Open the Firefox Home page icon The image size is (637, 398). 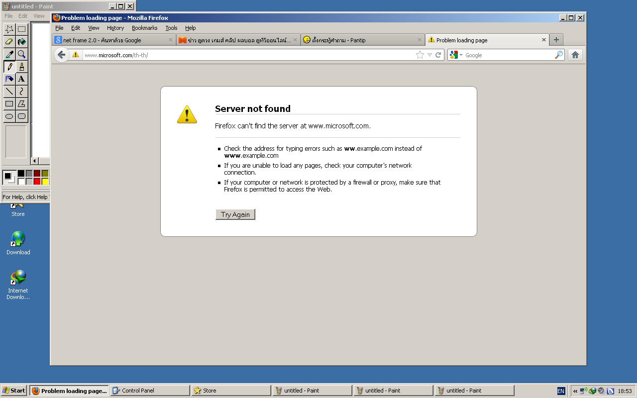point(575,55)
